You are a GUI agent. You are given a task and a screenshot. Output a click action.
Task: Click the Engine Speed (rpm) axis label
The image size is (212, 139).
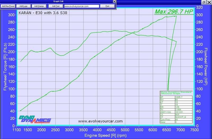pos(105,135)
